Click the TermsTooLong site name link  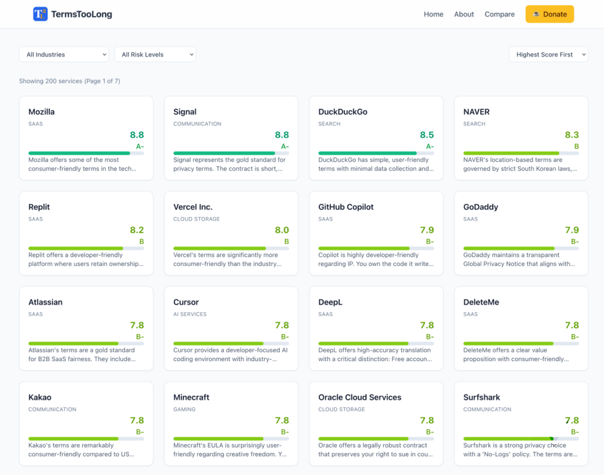(x=81, y=14)
